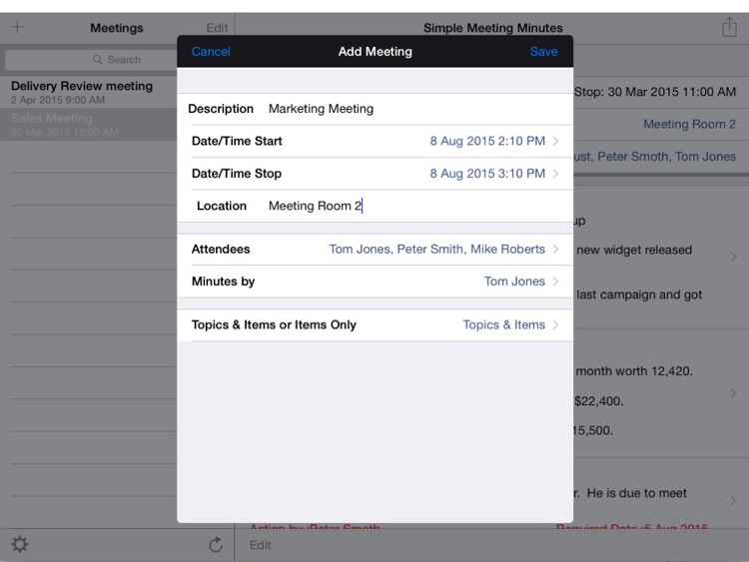Tap the Attendees label

221,250
